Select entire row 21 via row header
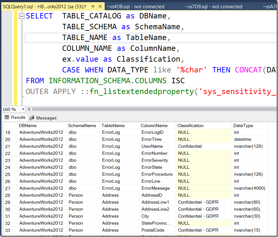Screen dimensions: 278x237 (8, 146)
